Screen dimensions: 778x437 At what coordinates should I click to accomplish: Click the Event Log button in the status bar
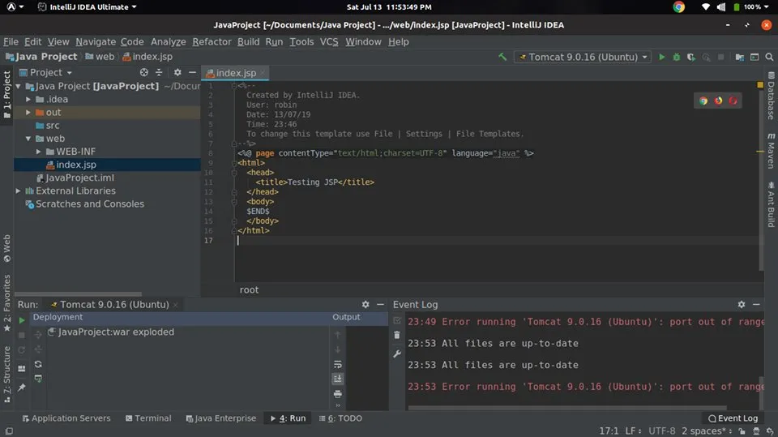click(x=732, y=418)
